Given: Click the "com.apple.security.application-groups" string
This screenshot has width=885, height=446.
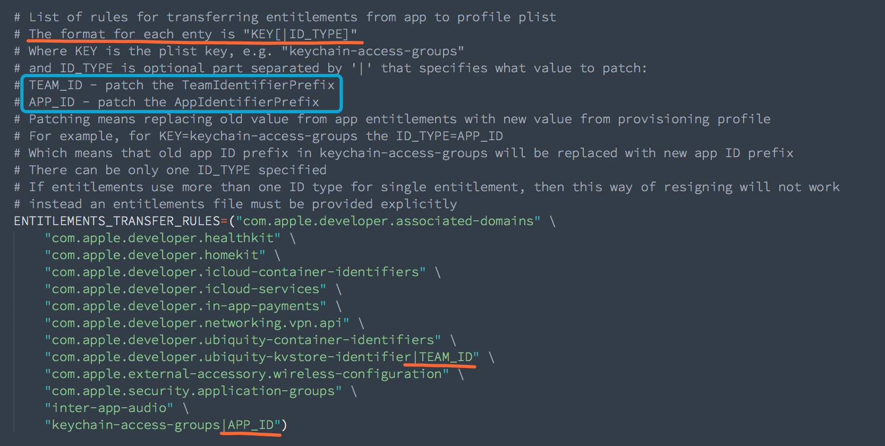Looking at the screenshot, I should click(x=193, y=391).
